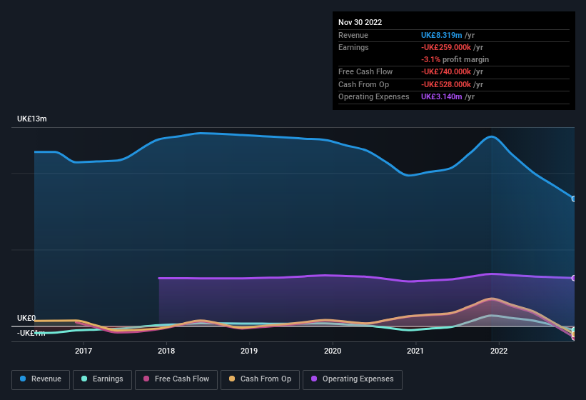The height and width of the screenshot is (400, 586).
Task: Click the 2020 x-axis label
Action: point(333,351)
